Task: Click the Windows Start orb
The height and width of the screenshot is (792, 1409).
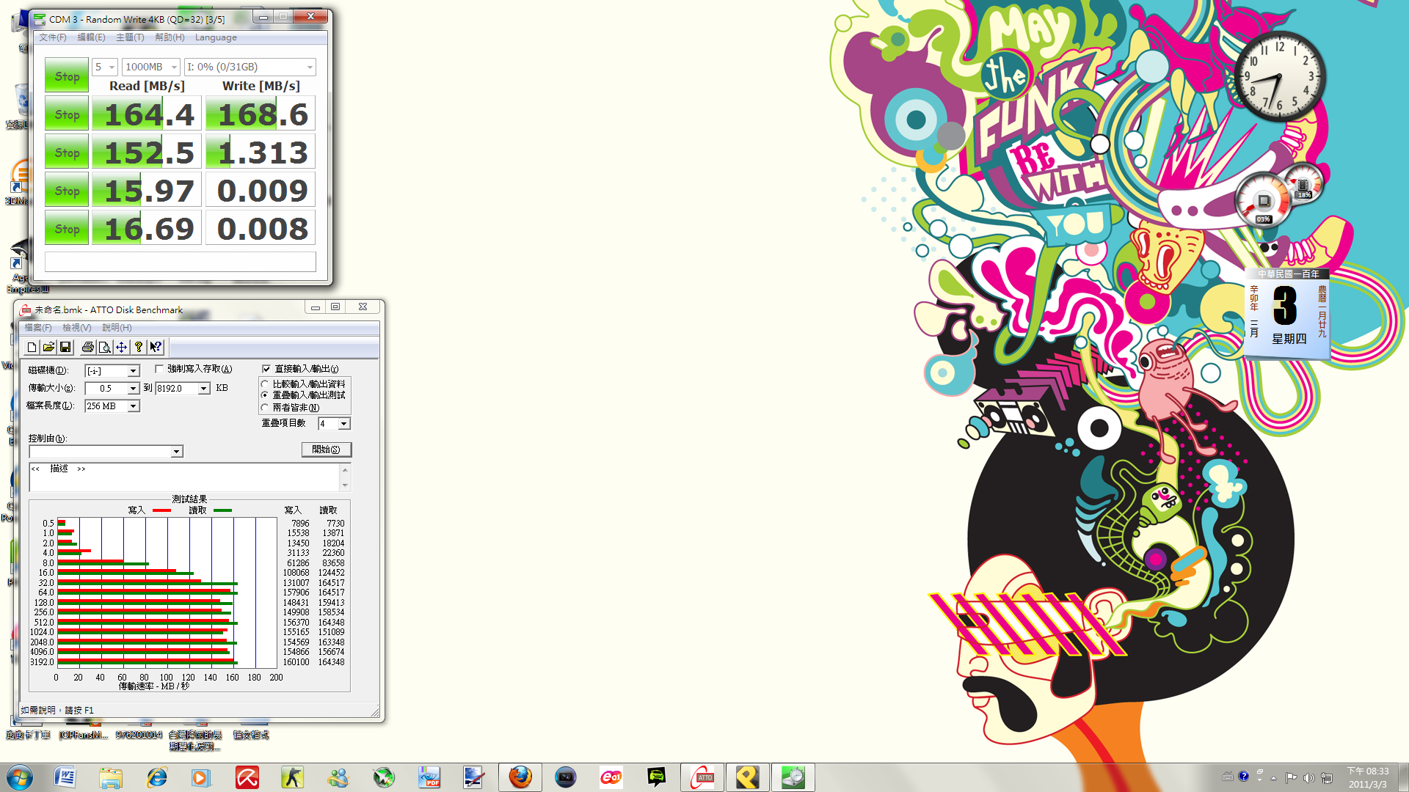Action: (x=20, y=777)
